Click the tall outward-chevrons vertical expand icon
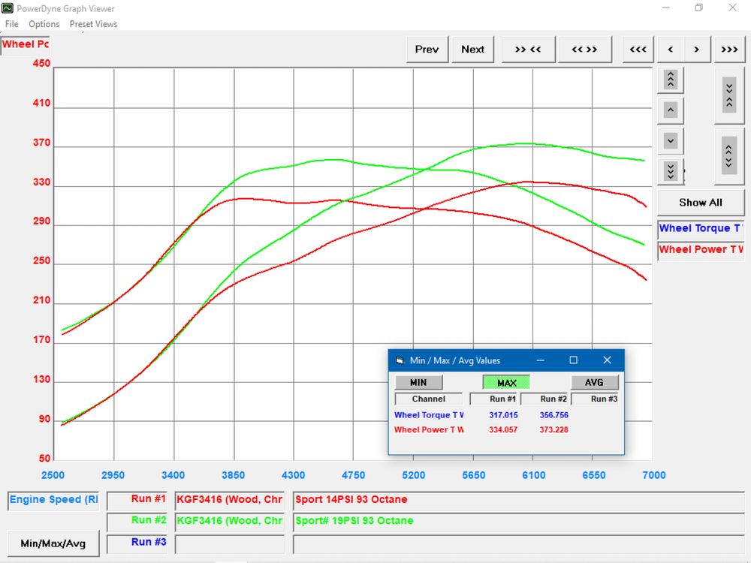The image size is (751, 563). click(x=729, y=155)
